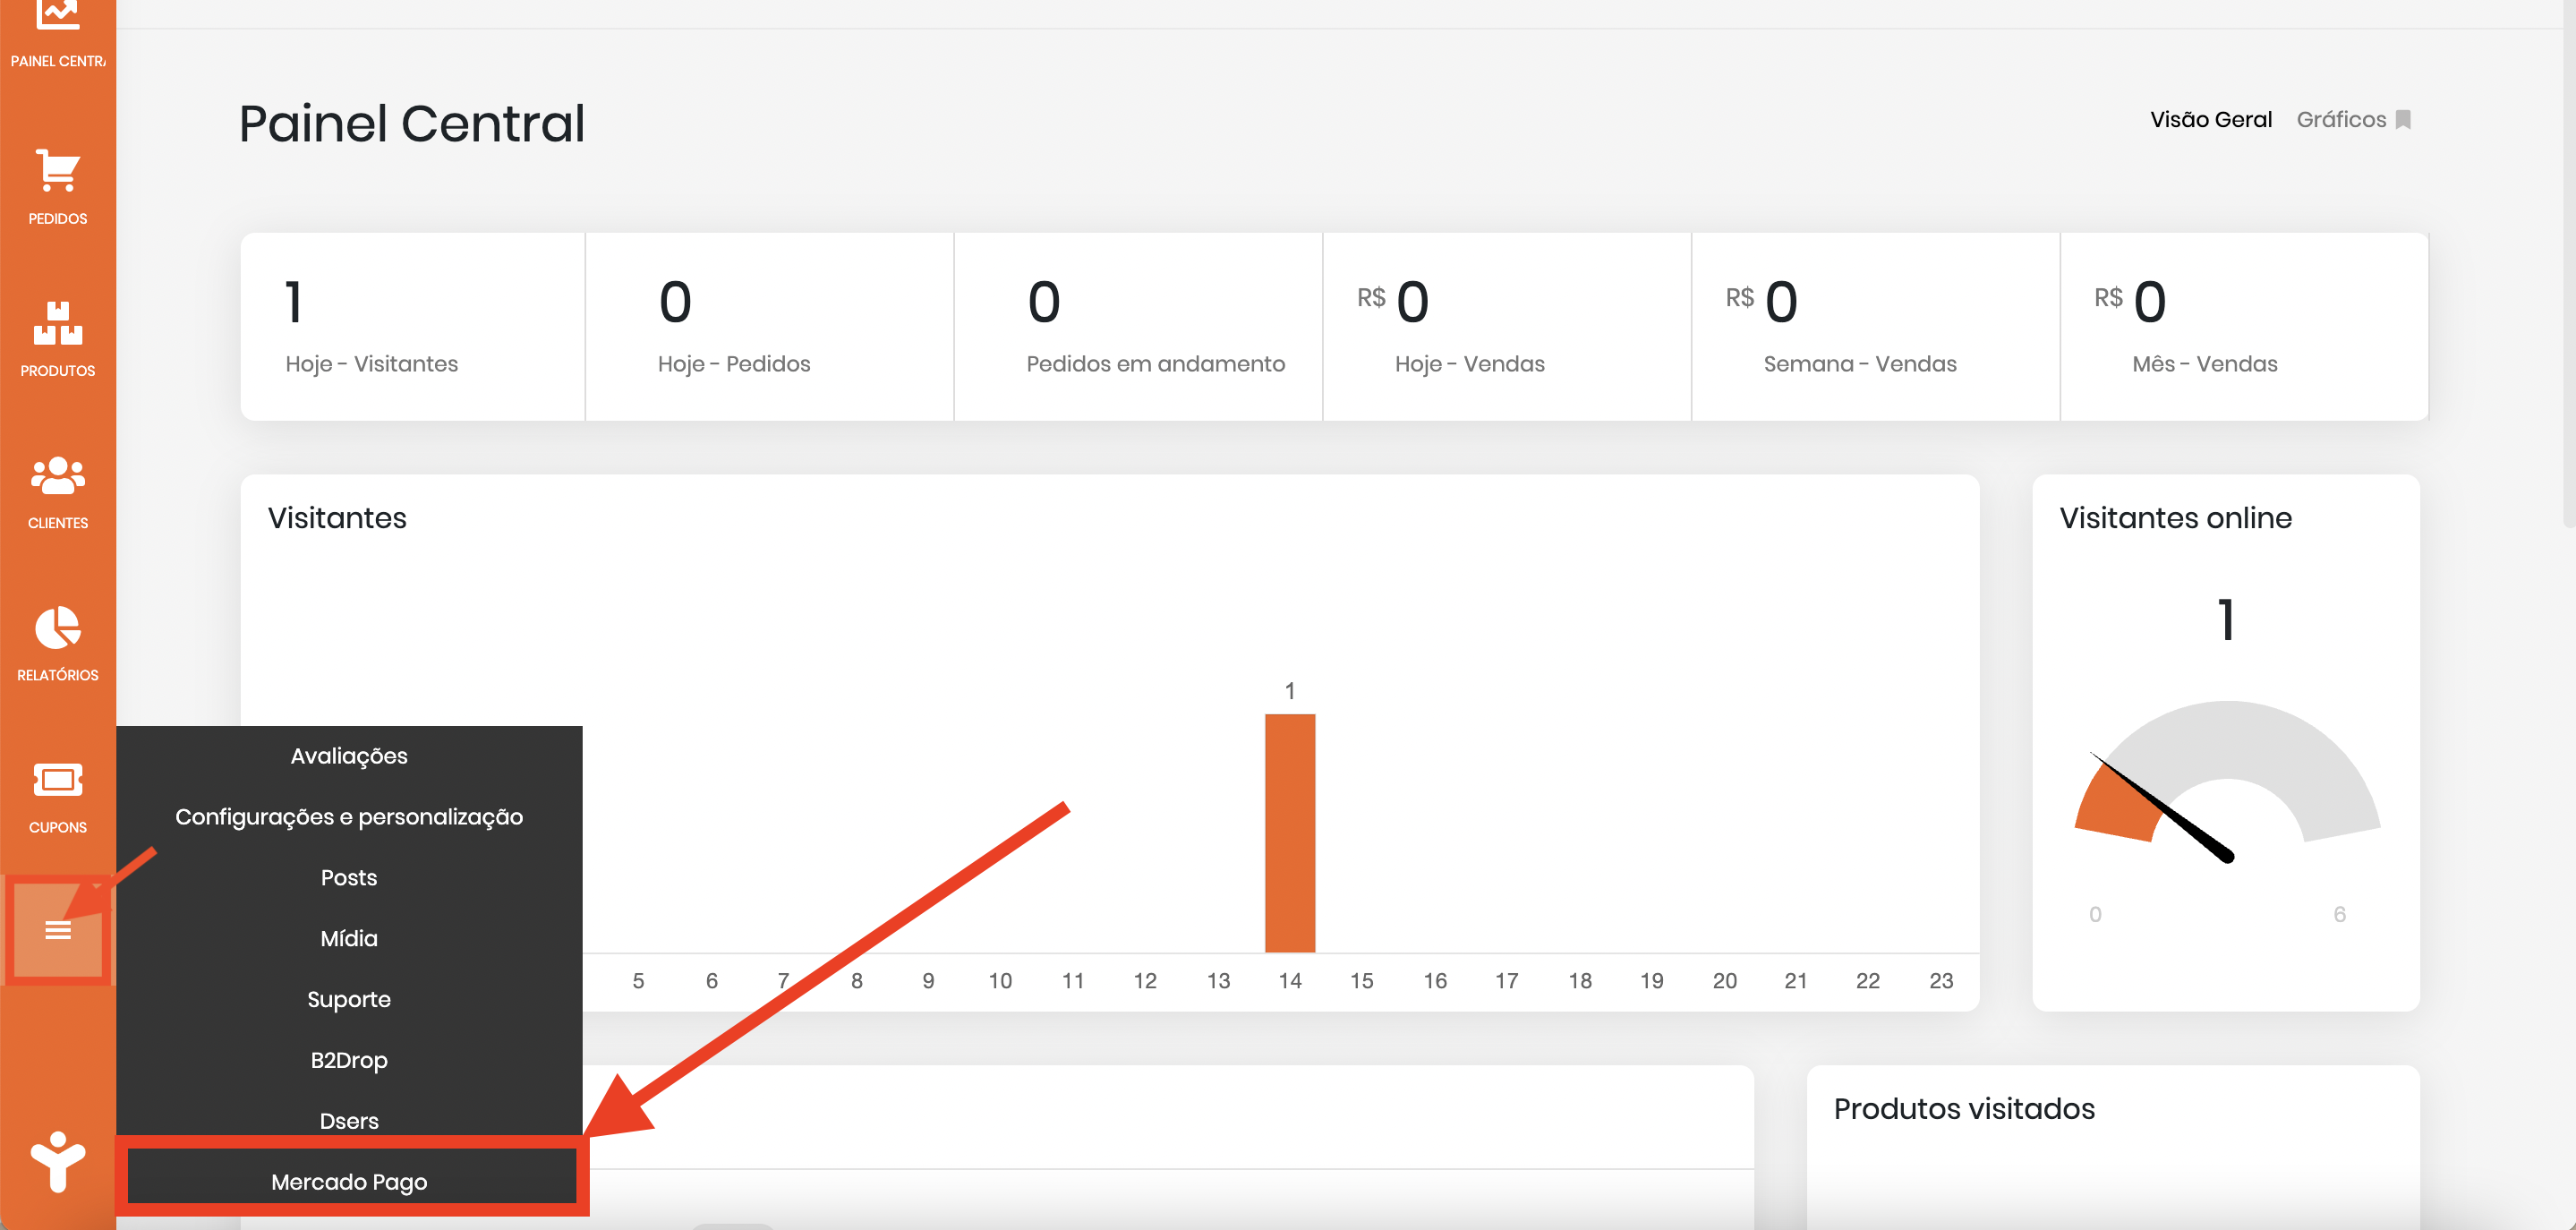Open the B2Drop menu entry
This screenshot has width=2576, height=1230.
[x=349, y=1060]
